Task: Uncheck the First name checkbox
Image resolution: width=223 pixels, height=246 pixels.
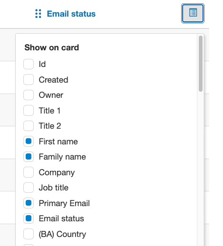Action: [29, 142]
